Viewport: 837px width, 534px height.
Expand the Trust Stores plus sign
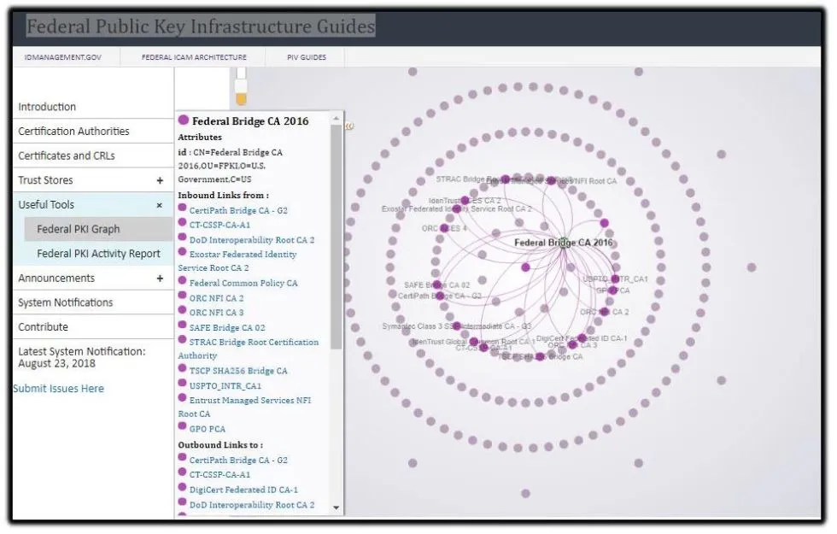tap(160, 180)
